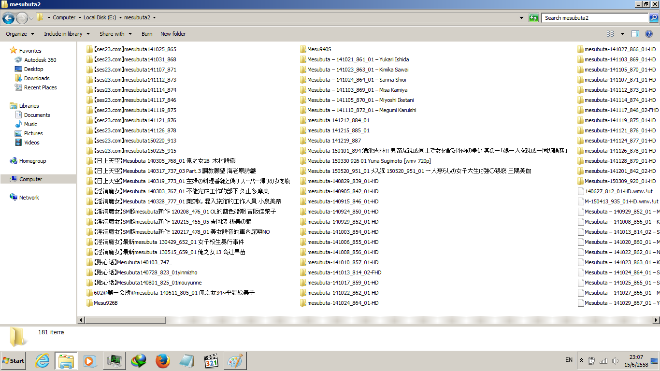The image size is (660, 371).
Task: Click the Windows Explorer taskbar icon
Action: point(66,361)
